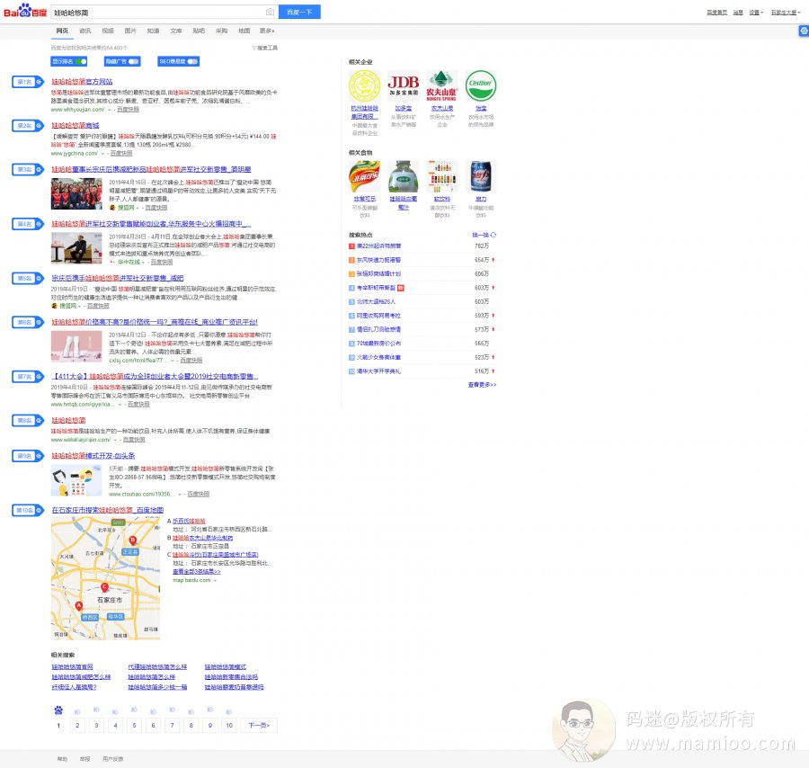
Task: Click the 第1名 rank badge
Action: coord(24,82)
